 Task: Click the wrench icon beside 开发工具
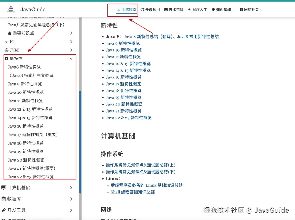pyautogui.click(x=4, y=210)
